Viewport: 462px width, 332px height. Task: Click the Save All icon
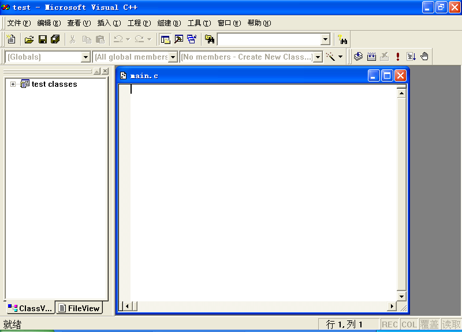[55, 39]
